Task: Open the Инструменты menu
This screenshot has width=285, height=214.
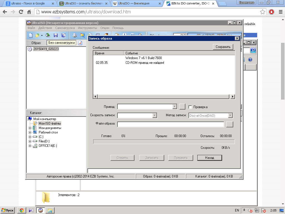Action: [x=87, y=28]
